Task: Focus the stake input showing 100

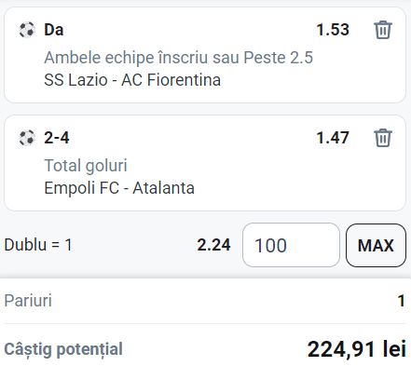Action: pos(291,245)
